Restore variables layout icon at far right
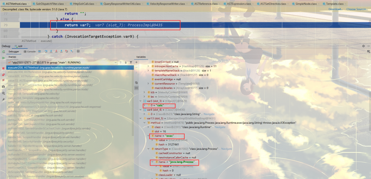 pyautogui.click(x=368, y=51)
